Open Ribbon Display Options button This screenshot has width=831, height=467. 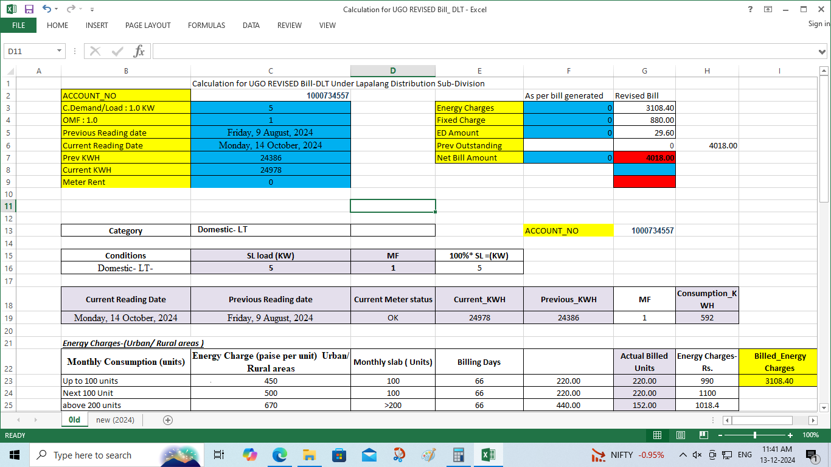pyautogui.click(x=768, y=9)
